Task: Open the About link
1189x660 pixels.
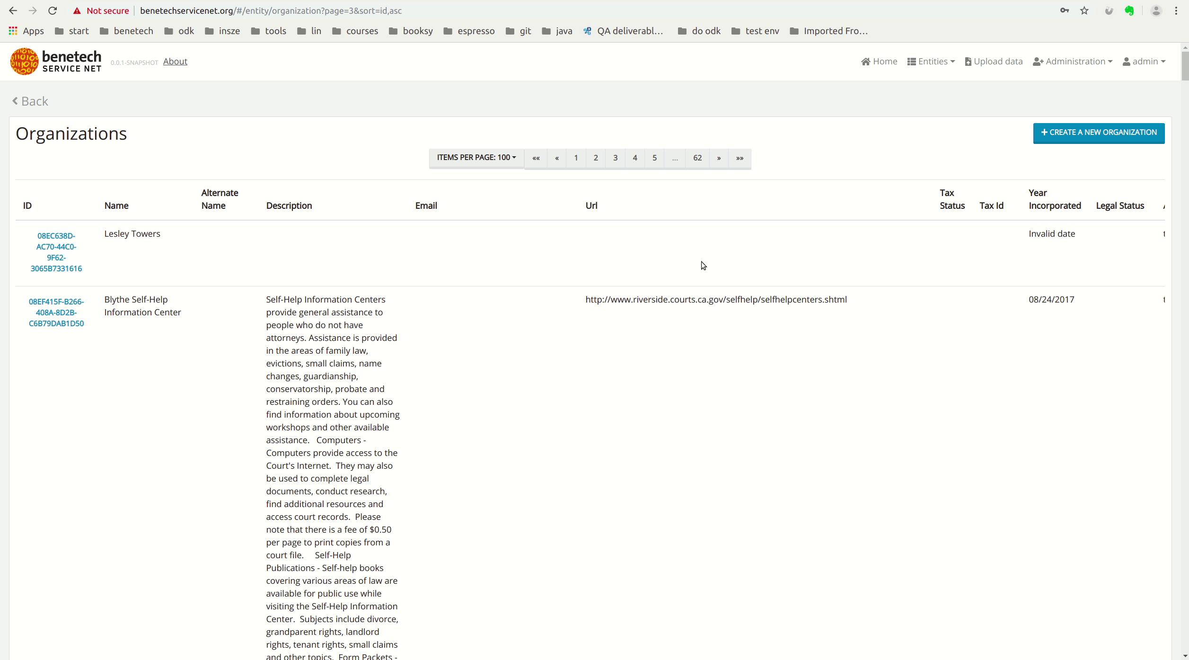Action: pyautogui.click(x=175, y=61)
